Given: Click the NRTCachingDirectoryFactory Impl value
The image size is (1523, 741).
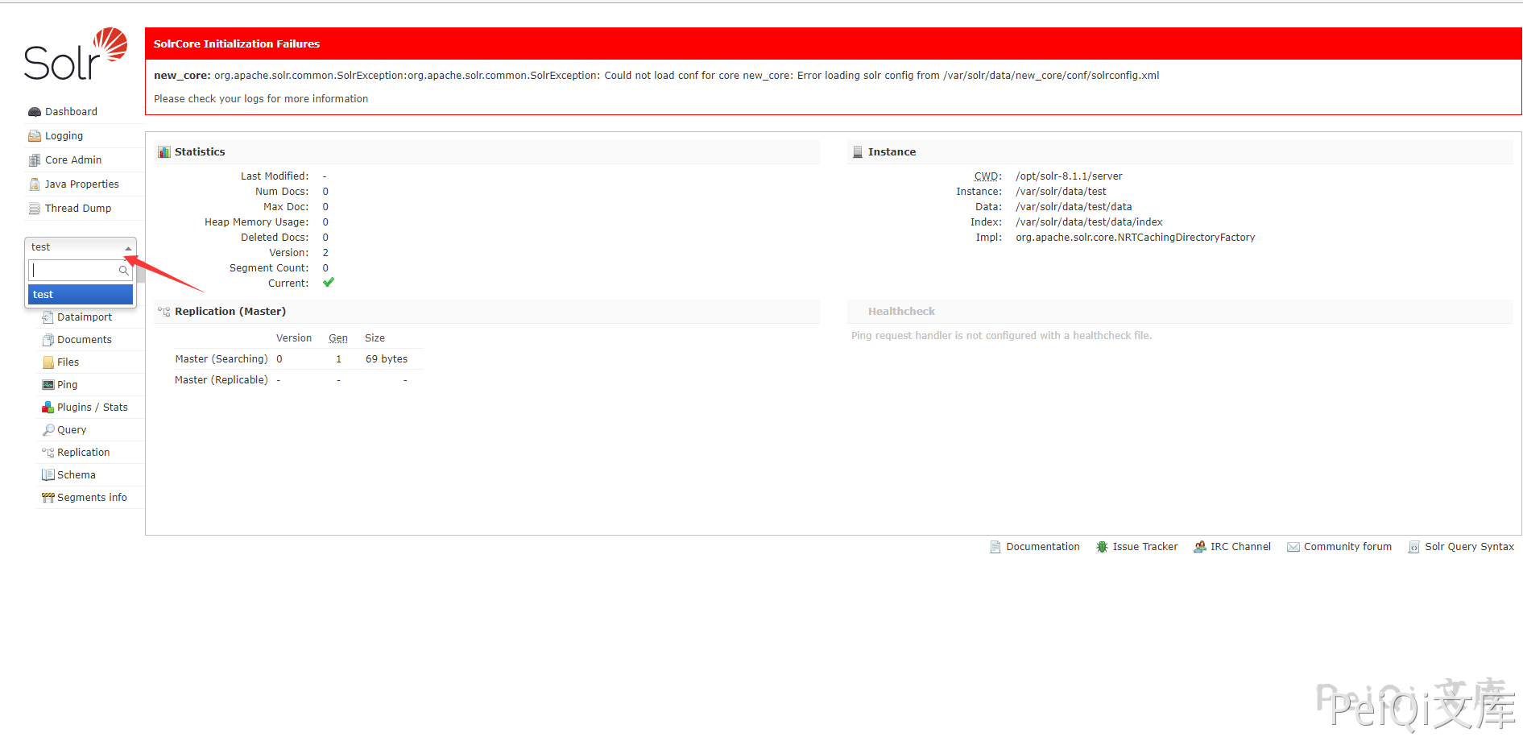Looking at the screenshot, I should click(1135, 238).
